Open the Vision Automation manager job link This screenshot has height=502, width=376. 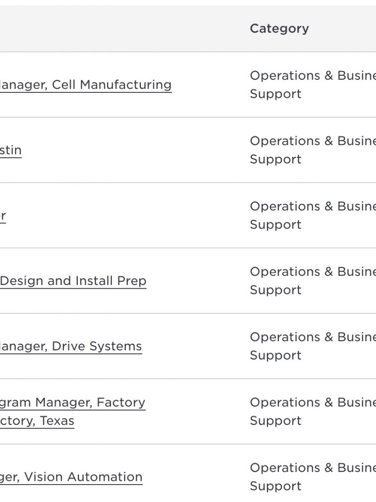(71, 477)
